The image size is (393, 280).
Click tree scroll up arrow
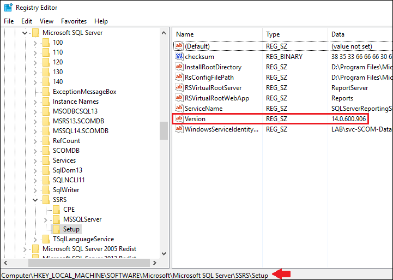tap(164, 33)
